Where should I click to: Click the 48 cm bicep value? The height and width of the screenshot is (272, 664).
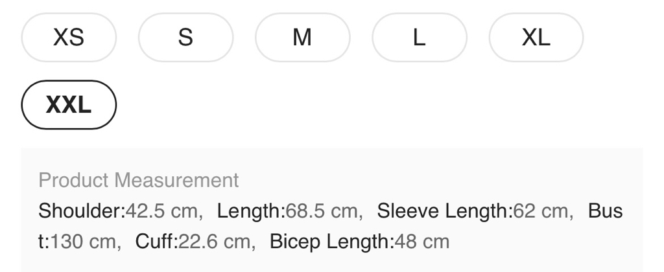(421, 242)
